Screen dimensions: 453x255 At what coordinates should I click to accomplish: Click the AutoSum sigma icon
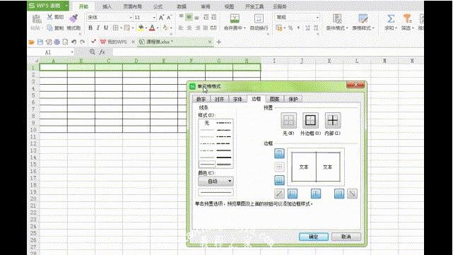391,18
